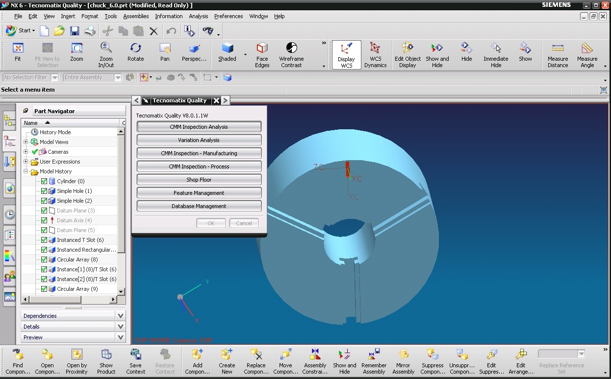Click Wireframe Contrast icon
Screen dimensions: 611x379
291,55
